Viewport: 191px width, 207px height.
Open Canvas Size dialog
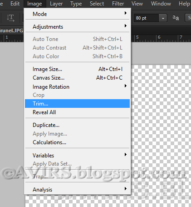[x=77, y=78]
